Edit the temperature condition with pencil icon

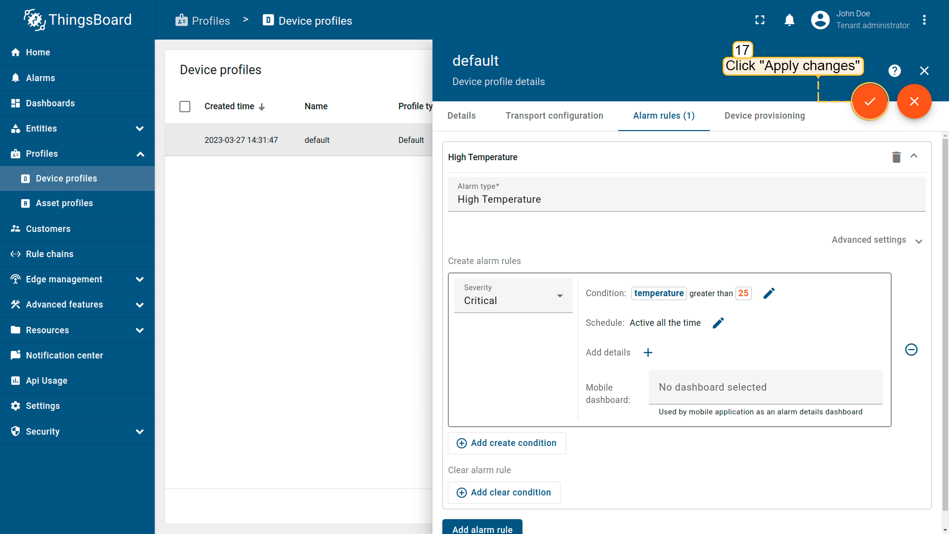(769, 293)
